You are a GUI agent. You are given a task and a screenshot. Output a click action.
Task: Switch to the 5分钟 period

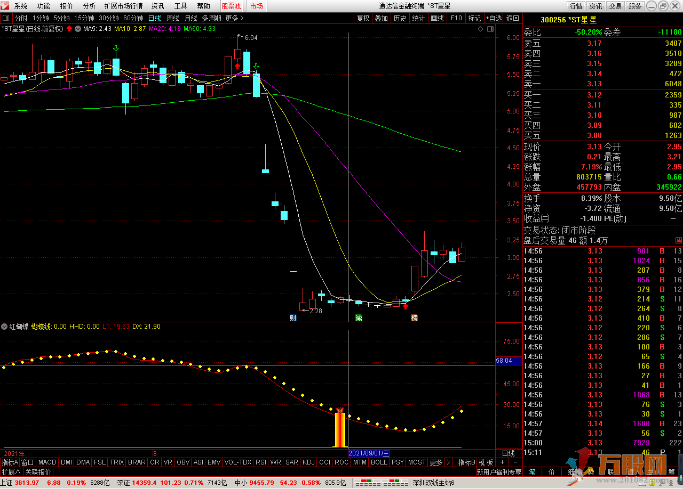tap(62, 18)
